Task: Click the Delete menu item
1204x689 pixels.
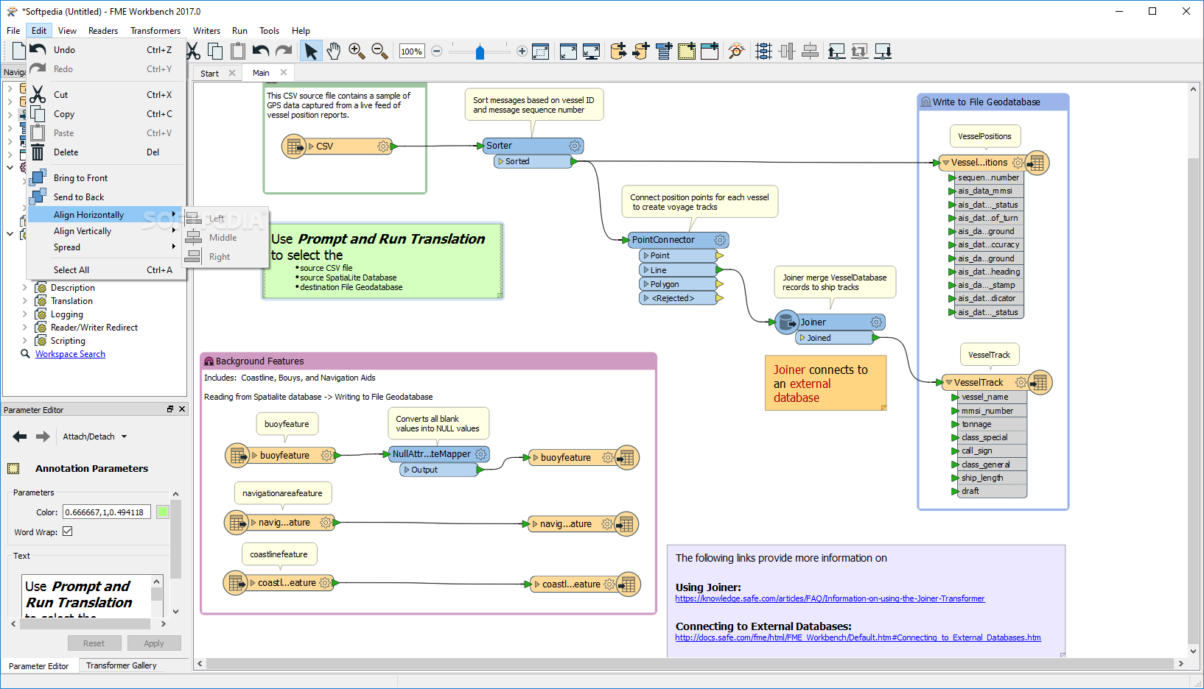Action: [106, 152]
